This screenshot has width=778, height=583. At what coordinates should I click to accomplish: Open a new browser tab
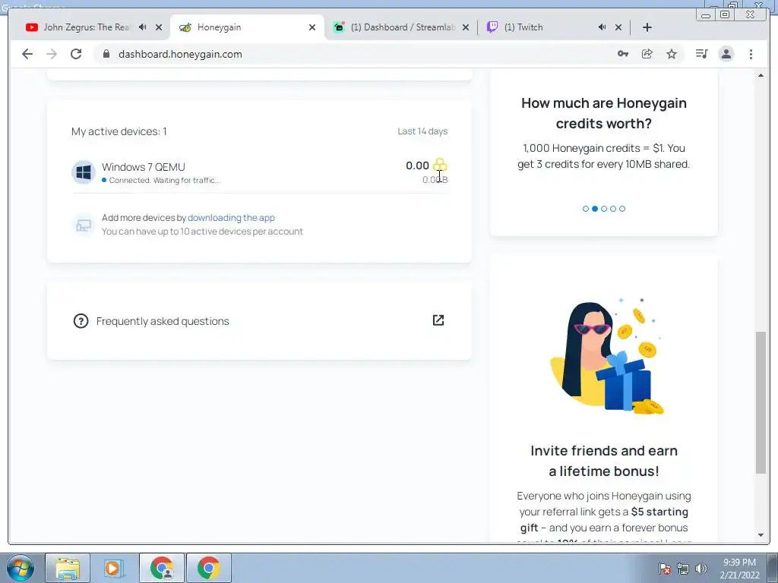coord(647,27)
